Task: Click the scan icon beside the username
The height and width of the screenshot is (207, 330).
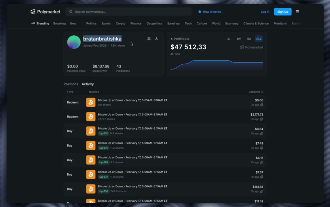Action: point(149,39)
